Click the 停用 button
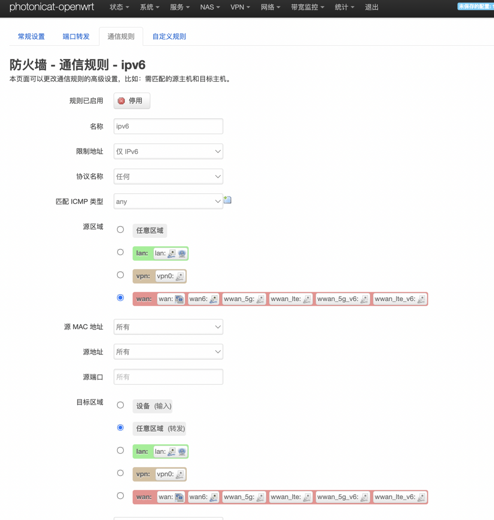 pyautogui.click(x=131, y=101)
